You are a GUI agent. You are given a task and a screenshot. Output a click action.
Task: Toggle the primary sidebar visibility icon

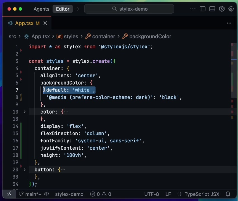click(x=203, y=9)
